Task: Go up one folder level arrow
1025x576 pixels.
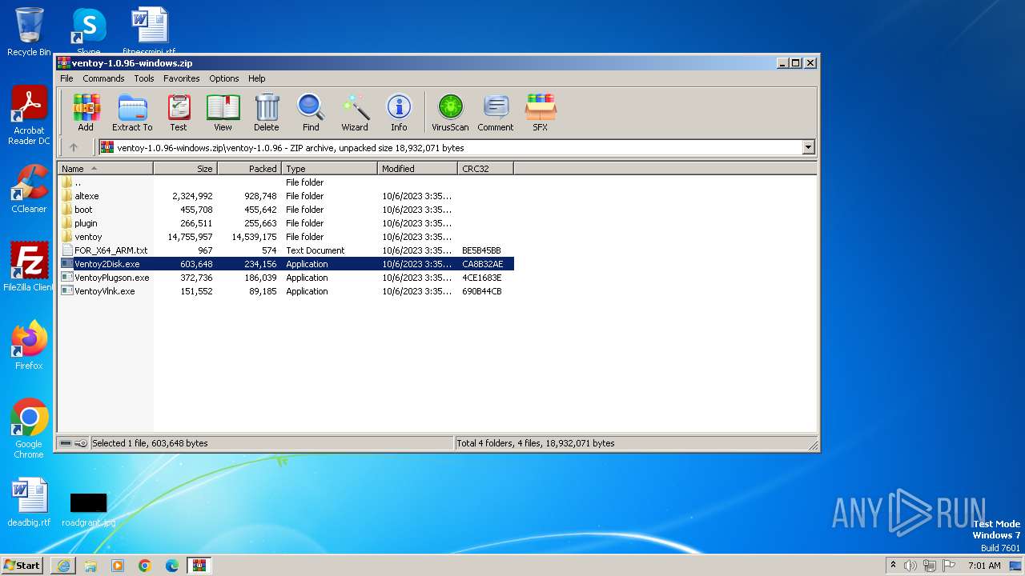Action: [74, 147]
